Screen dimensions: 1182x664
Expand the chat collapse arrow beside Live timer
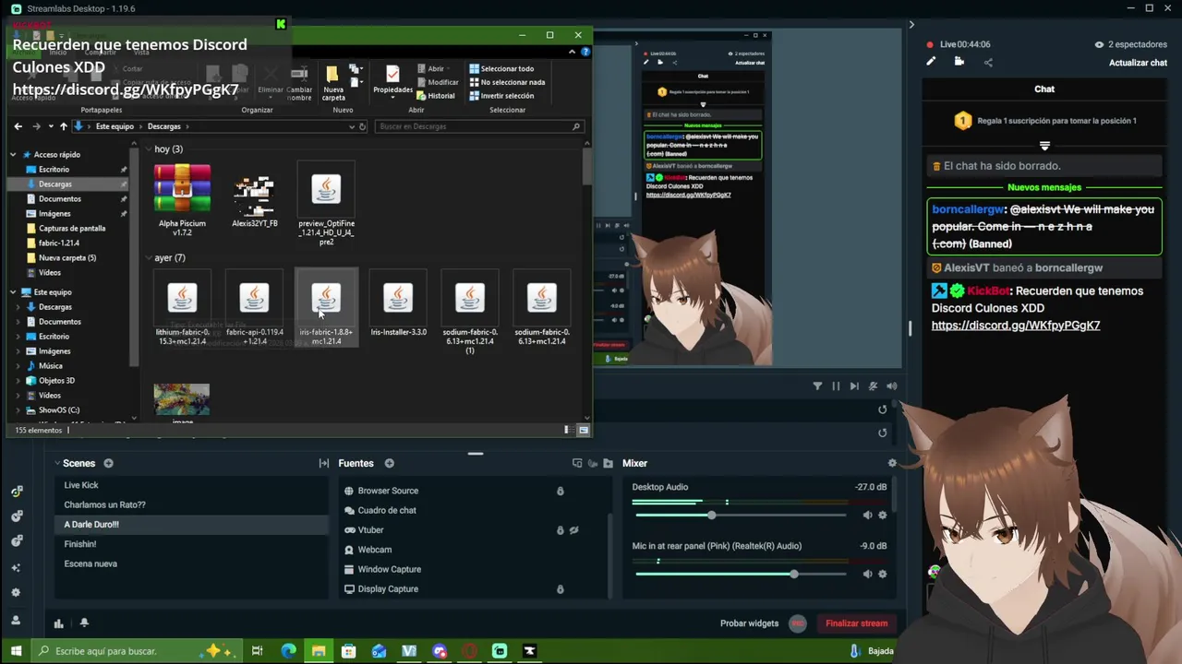coord(911,25)
